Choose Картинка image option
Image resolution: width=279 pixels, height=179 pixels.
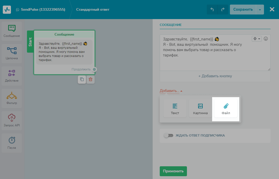click(200, 109)
